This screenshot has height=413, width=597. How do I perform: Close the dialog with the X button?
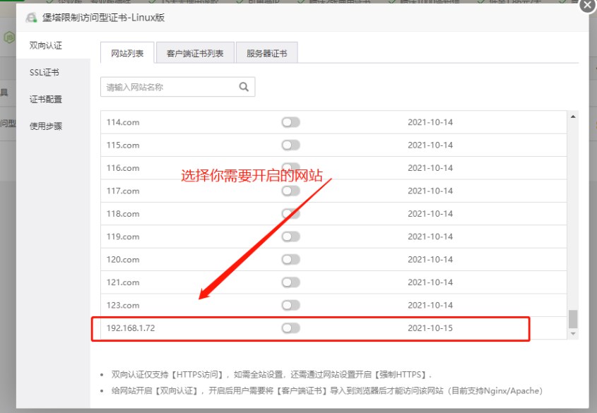pos(586,6)
